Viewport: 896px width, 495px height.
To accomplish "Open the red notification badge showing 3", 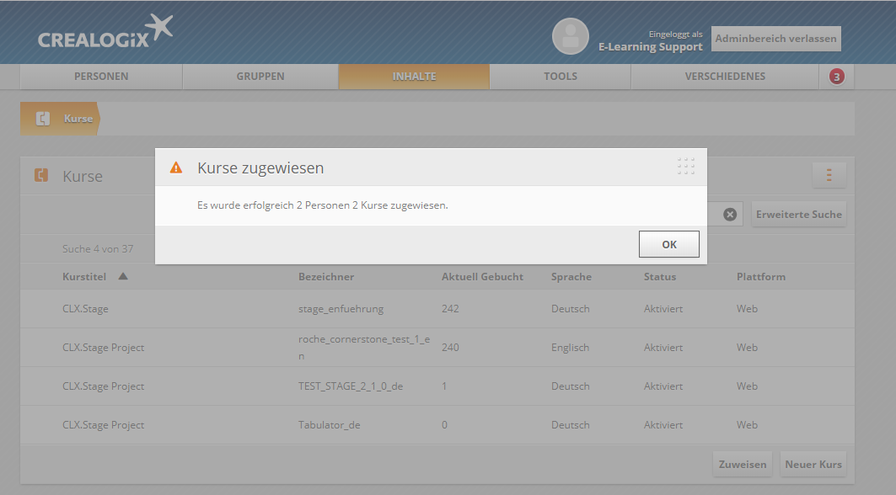I will [x=836, y=77].
